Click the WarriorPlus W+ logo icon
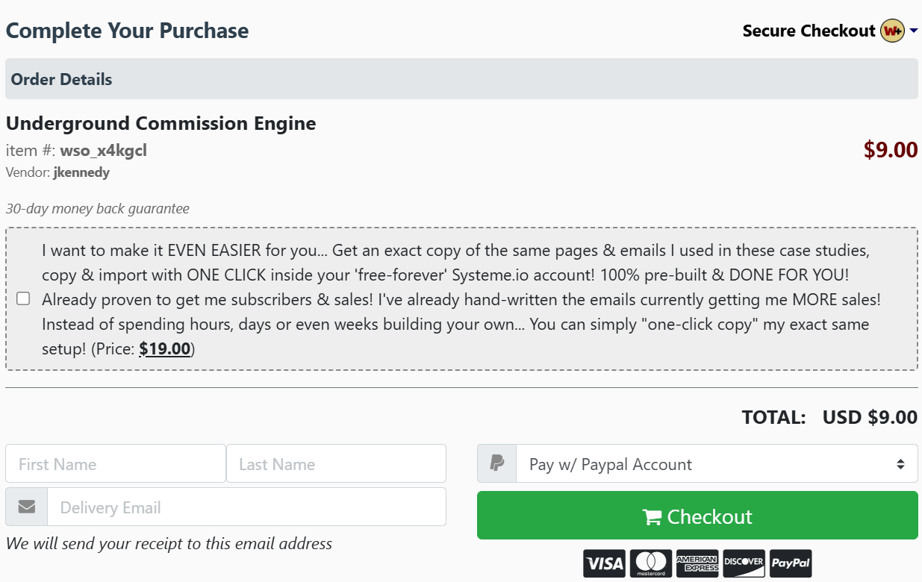Viewport: 922px width, 582px height. click(x=893, y=31)
